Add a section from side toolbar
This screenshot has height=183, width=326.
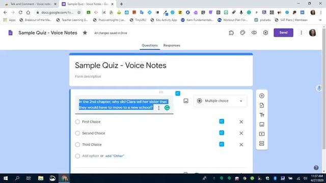(x=262, y=143)
